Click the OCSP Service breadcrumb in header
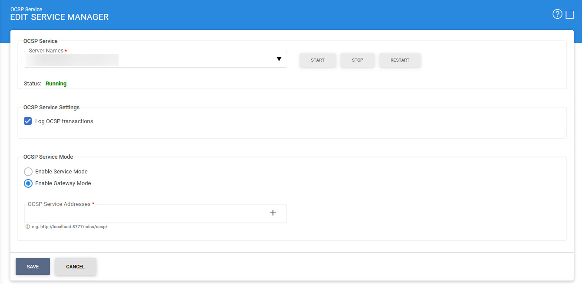The height and width of the screenshot is (284, 582). point(26,9)
